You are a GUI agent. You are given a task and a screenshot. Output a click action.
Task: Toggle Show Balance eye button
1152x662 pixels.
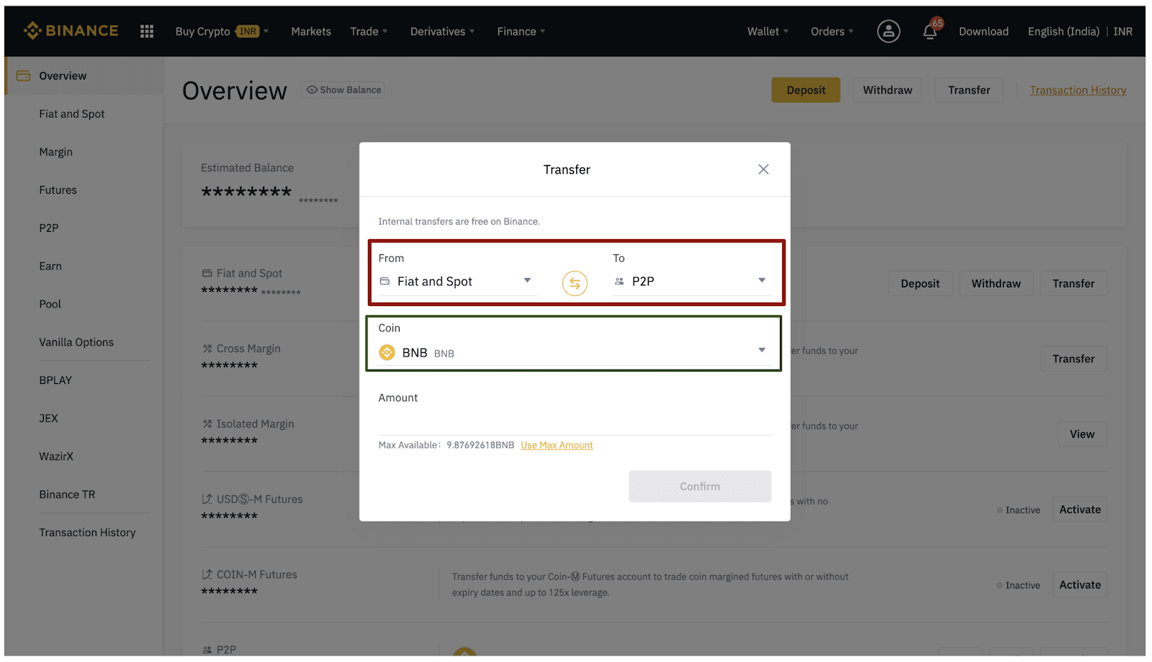pyautogui.click(x=343, y=90)
